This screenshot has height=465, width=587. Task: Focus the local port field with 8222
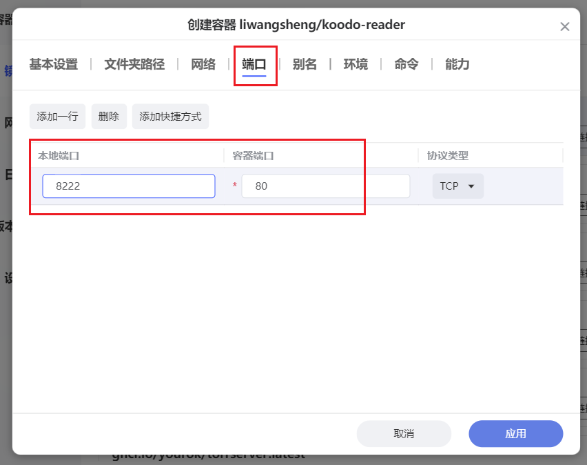click(129, 186)
